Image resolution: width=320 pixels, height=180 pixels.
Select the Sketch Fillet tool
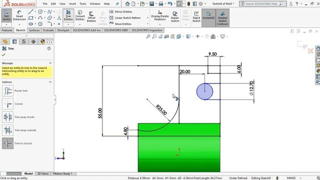(49, 24)
